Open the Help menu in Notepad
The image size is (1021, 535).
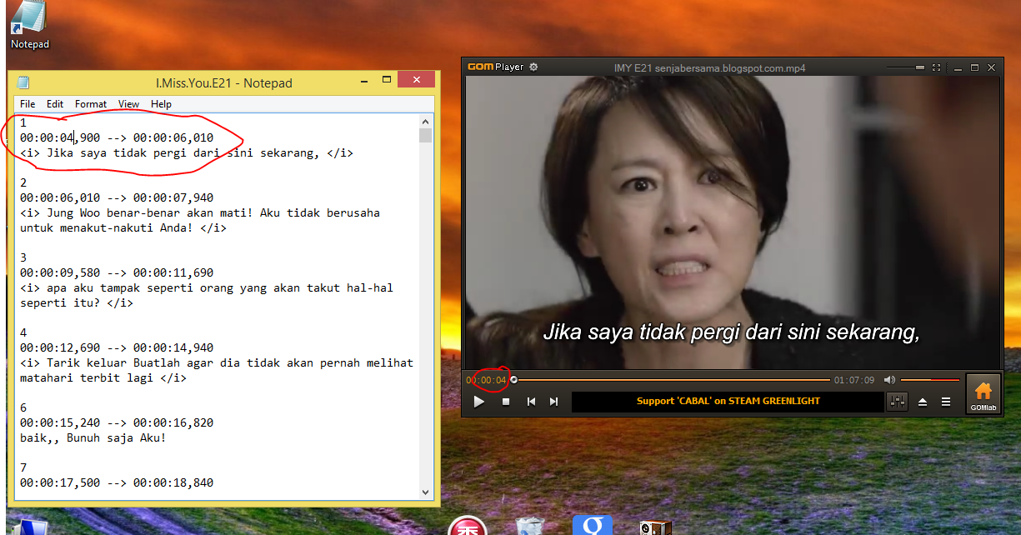(x=162, y=104)
